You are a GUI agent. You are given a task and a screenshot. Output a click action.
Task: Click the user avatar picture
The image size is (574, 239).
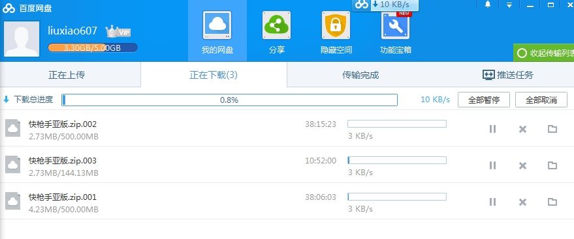(x=22, y=39)
